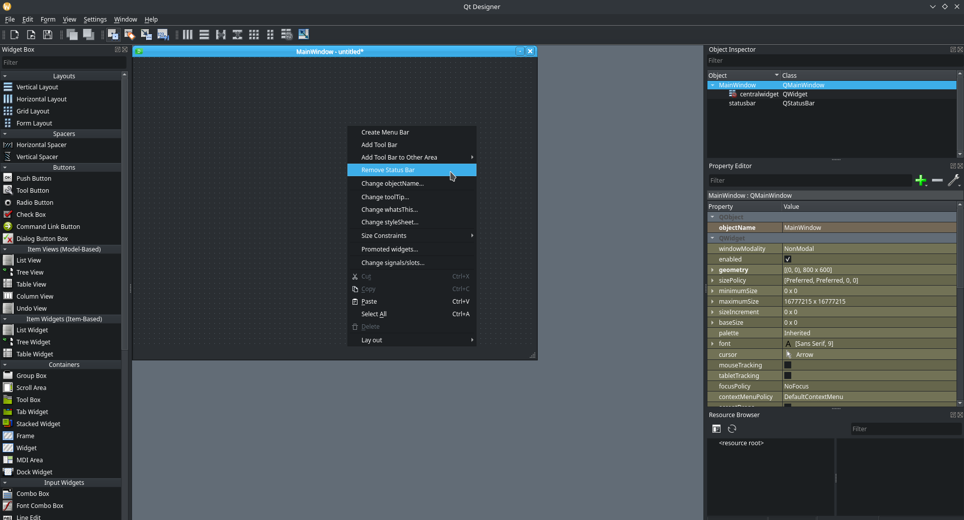Click the Open Form toolbar icon

pyautogui.click(x=31, y=35)
